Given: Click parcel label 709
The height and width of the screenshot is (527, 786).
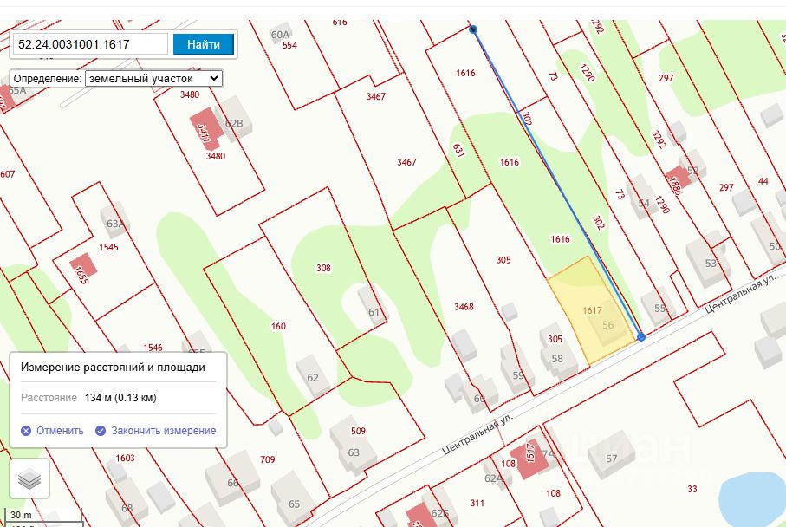Looking at the screenshot, I should [x=267, y=459].
